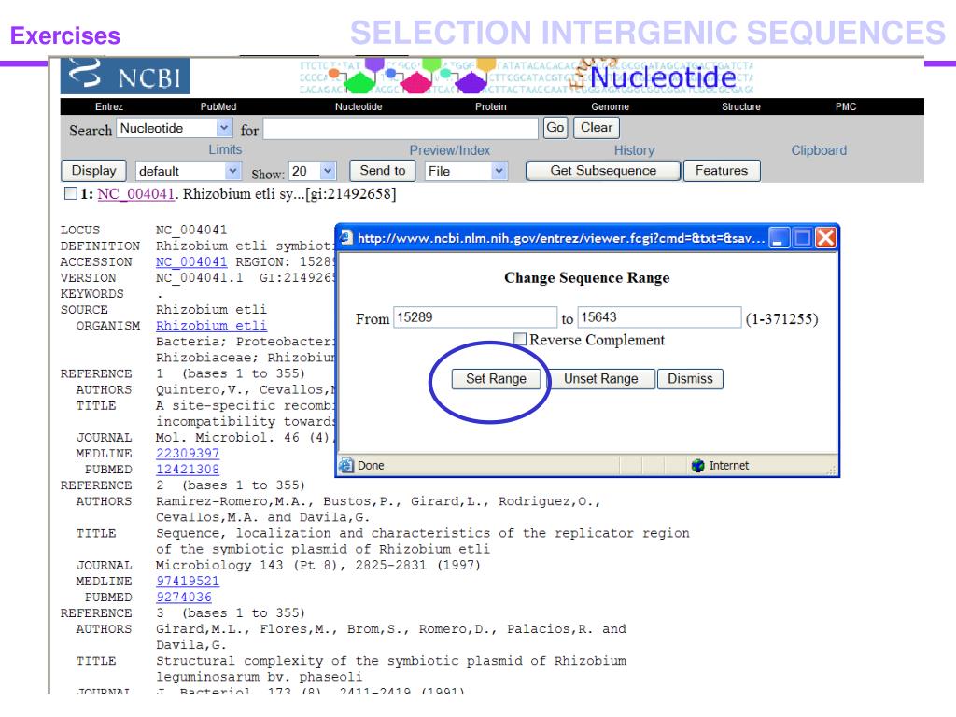Open PMC in the black navigation bar
Viewport: 956px width, 717px height.
[846, 106]
